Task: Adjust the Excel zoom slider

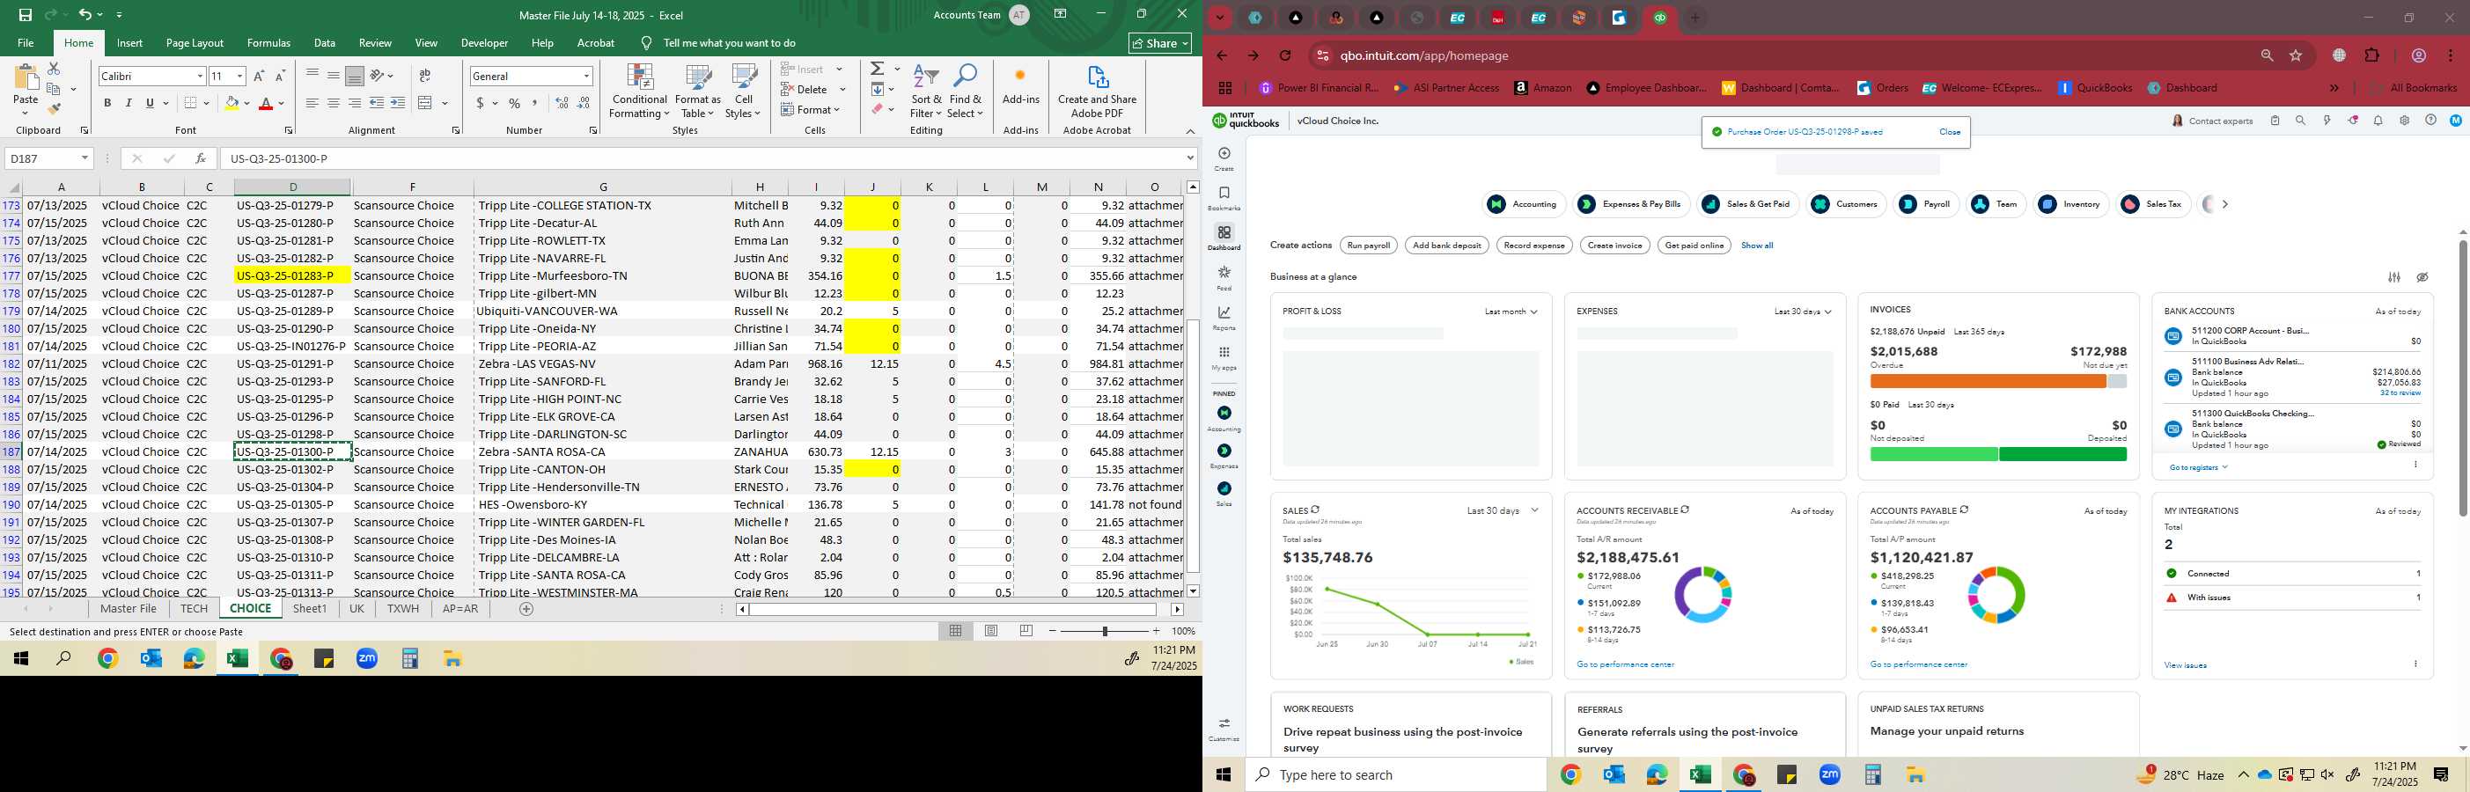Action: (1105, 631)
